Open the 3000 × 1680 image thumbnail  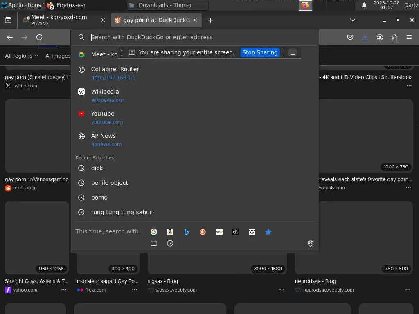217,264
